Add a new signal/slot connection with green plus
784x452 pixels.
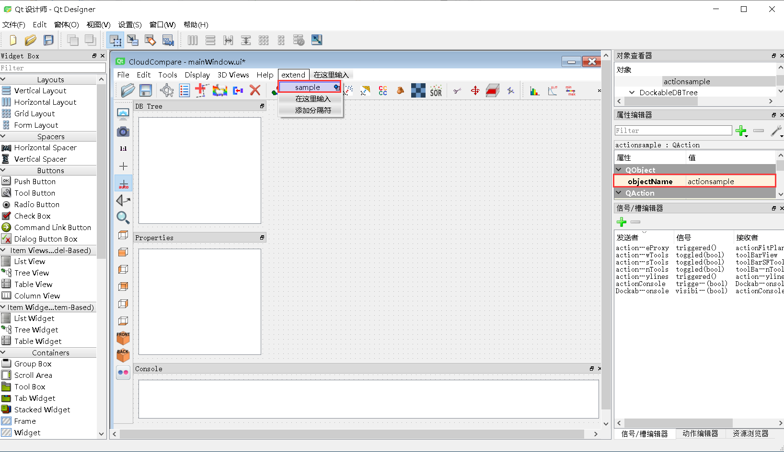coord(622,222)
